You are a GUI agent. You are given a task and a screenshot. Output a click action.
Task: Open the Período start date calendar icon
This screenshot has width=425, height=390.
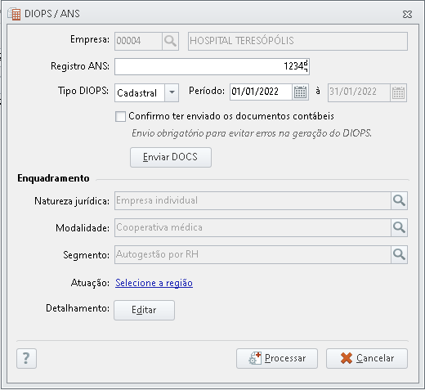(x=300, y=92)
